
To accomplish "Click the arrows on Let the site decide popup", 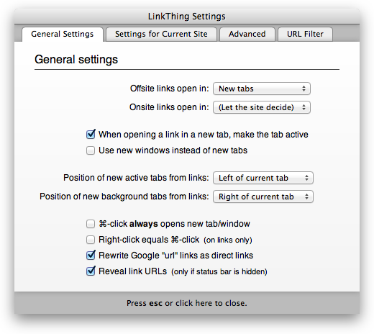I will coord(304,107).
